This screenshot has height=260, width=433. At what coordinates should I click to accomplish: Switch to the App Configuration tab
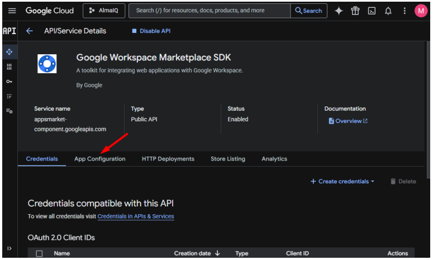[x=99, y=159]
